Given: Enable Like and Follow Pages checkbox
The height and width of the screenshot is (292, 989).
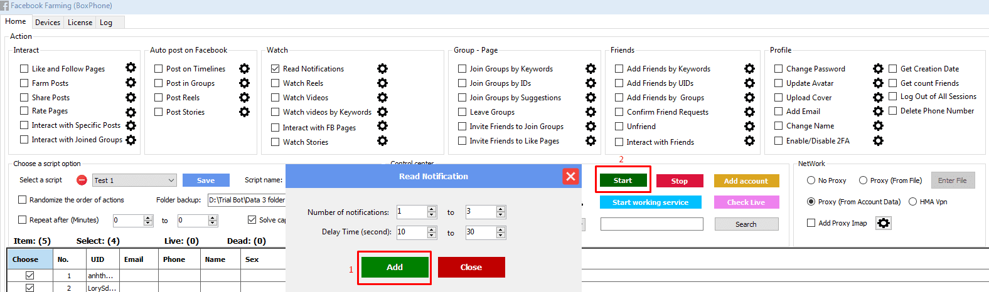Looking at the screenshot, I should coord(24,69).
